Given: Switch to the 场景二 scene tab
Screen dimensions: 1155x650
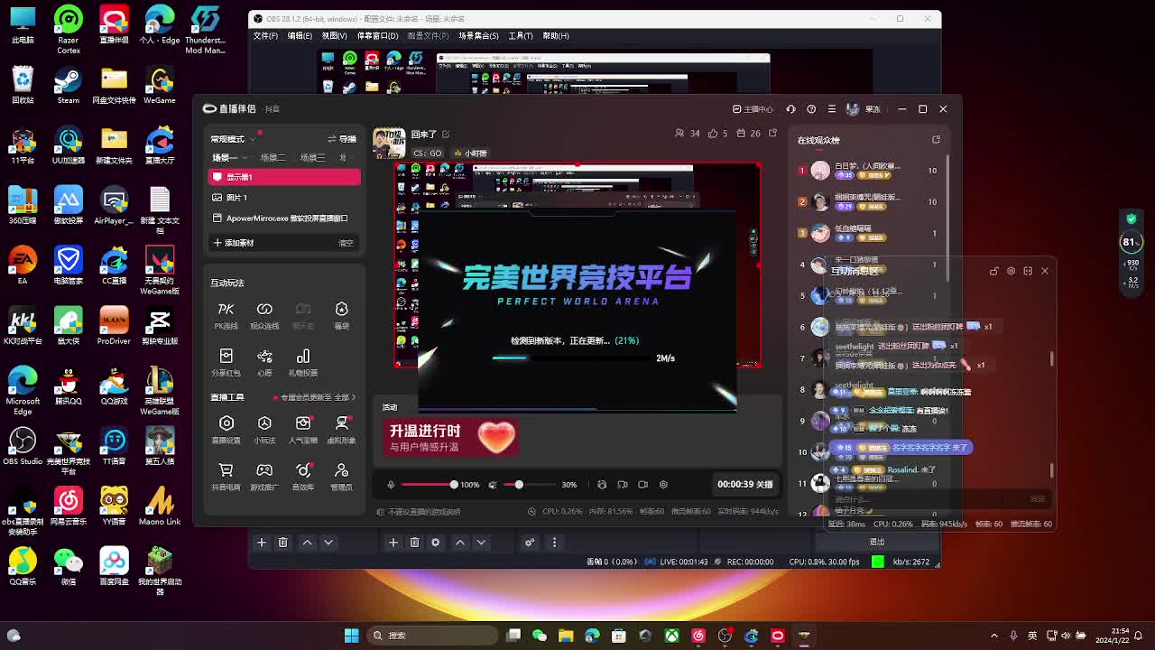Looking at the screenshot, I should tap(273, 157).
